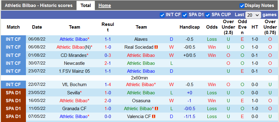Image resolution: width=279 pixels, height=122 pixels.
Task: Open the 1.FSV Mainz 05 team link
Action: point(74,71)
